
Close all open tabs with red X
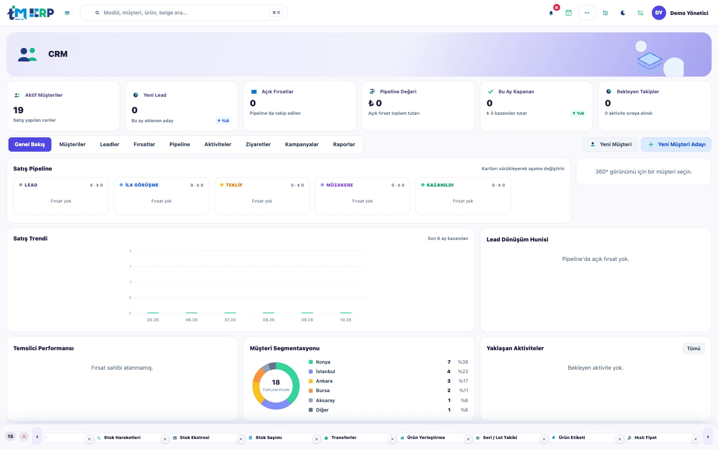(x=24, y=437)
